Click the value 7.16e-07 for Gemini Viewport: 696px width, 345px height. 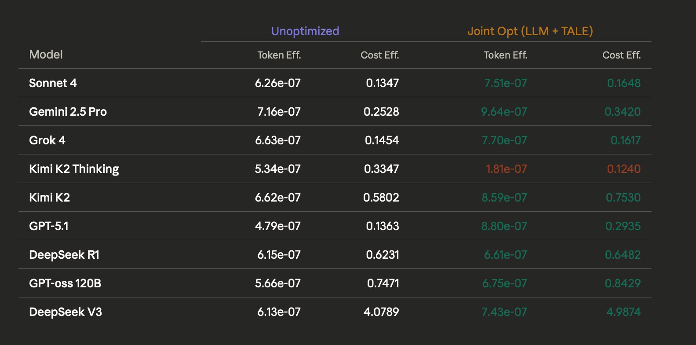coord(279,112)
